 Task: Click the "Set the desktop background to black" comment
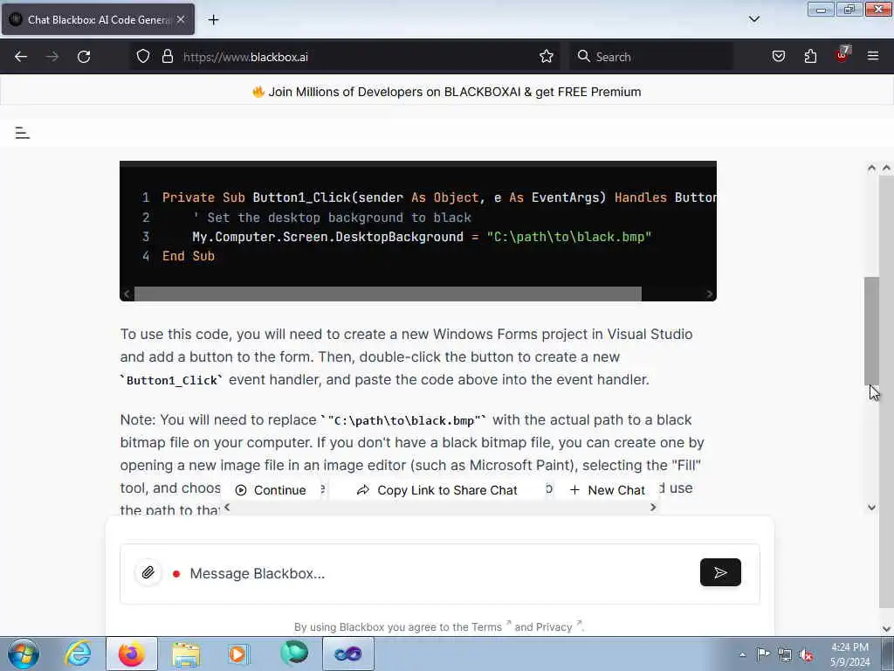333,218
